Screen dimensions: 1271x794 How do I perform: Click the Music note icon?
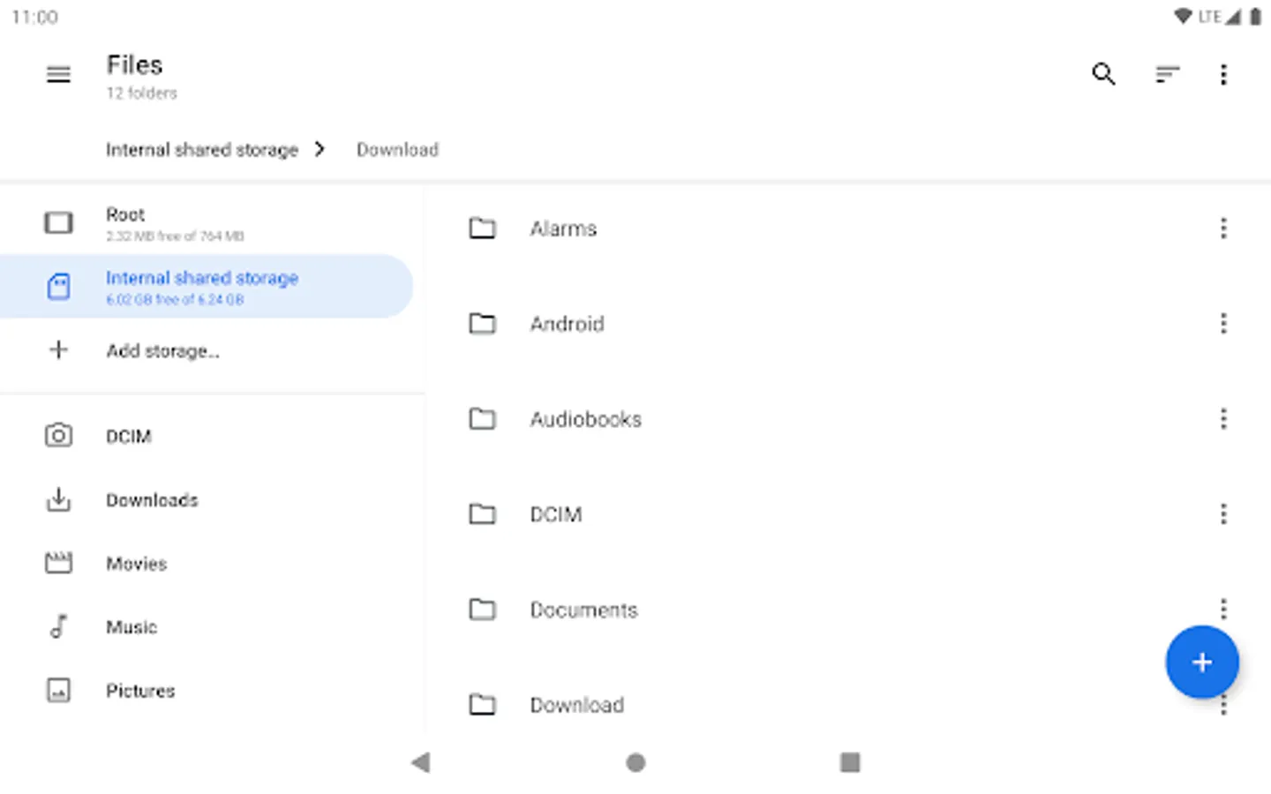click(58, 626)
